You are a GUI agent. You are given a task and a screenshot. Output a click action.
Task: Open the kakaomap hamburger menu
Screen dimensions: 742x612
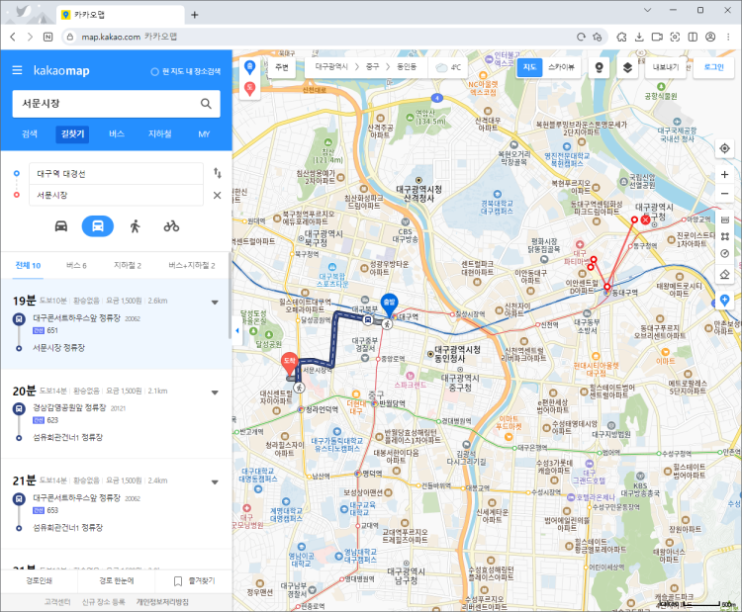click(17, 70)
